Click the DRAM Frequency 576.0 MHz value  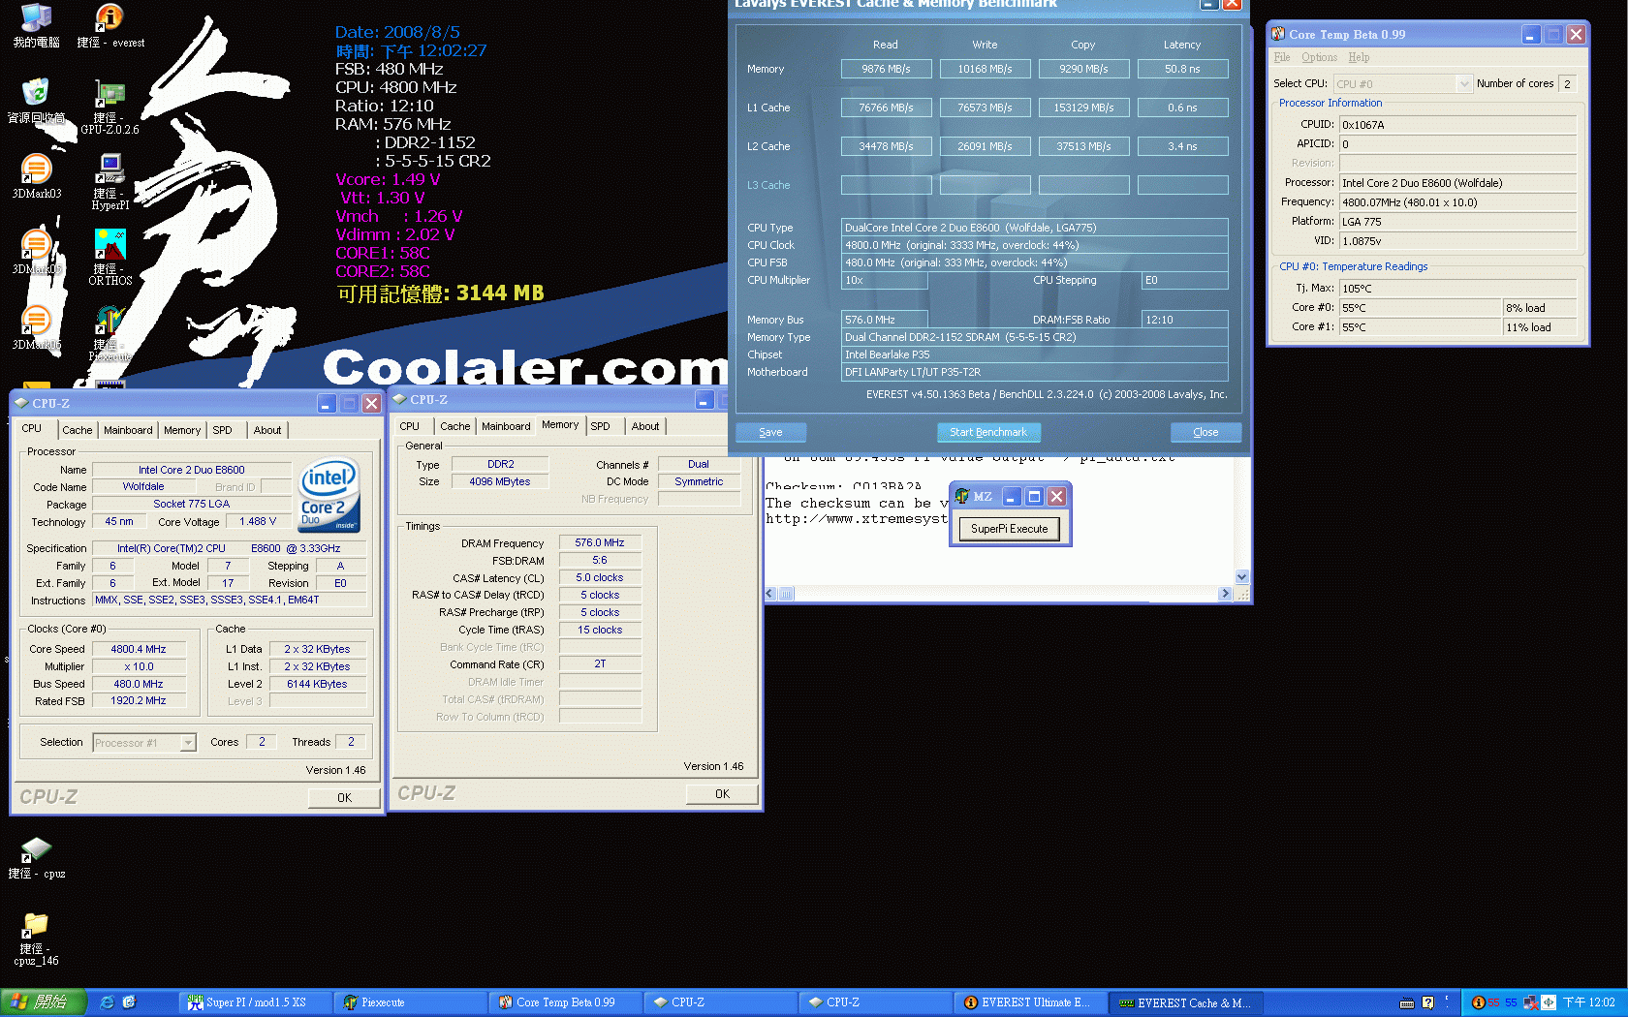click(600, 543)
